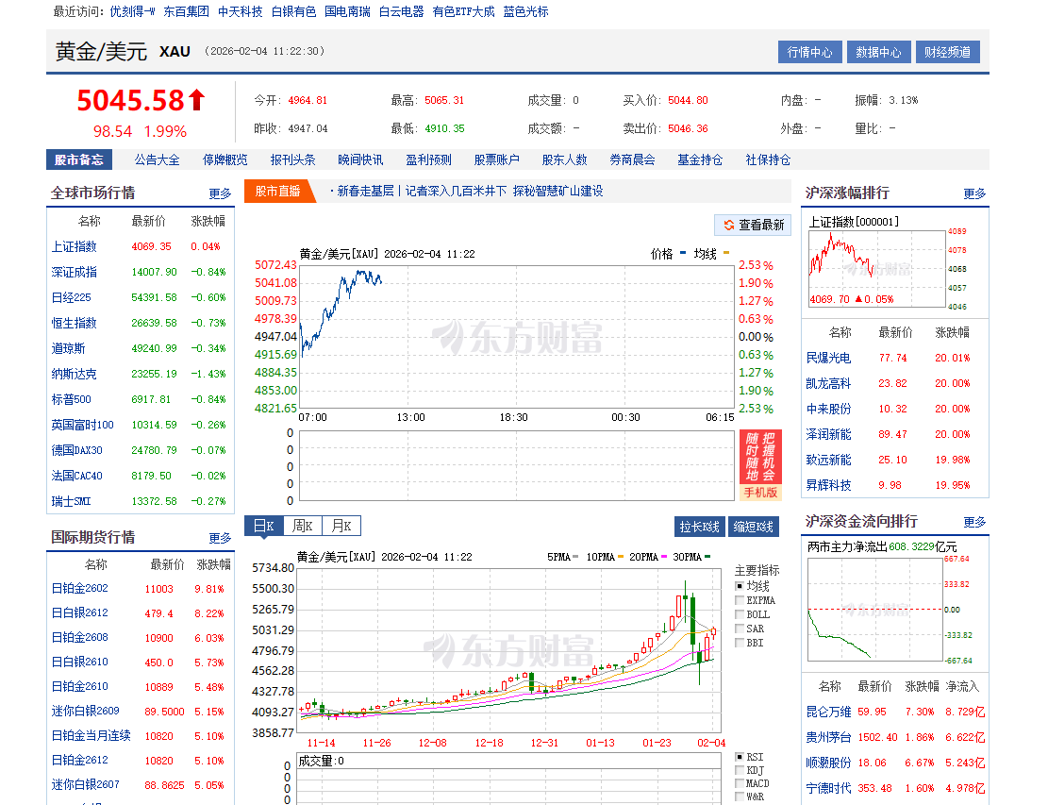1048x805 pixels.
Task: Select the KDJ sub-indicator option
Action: click(740, 770)
